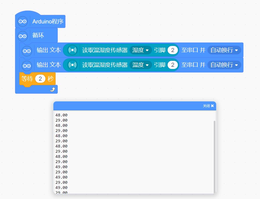This screenshot has width=260, height=199.
Task: Select the 等待 wait block
Action: pyautogui.click(x=38, y=79)
